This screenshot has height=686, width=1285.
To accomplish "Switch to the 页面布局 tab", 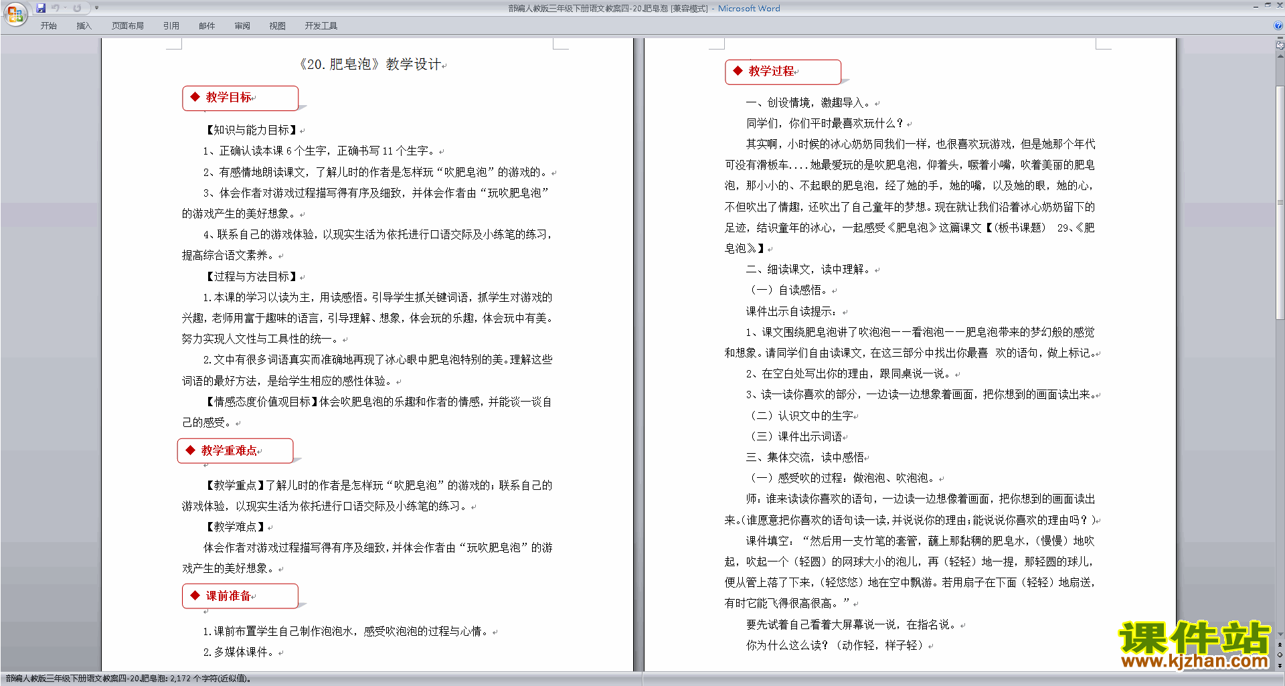I will 128,26.
